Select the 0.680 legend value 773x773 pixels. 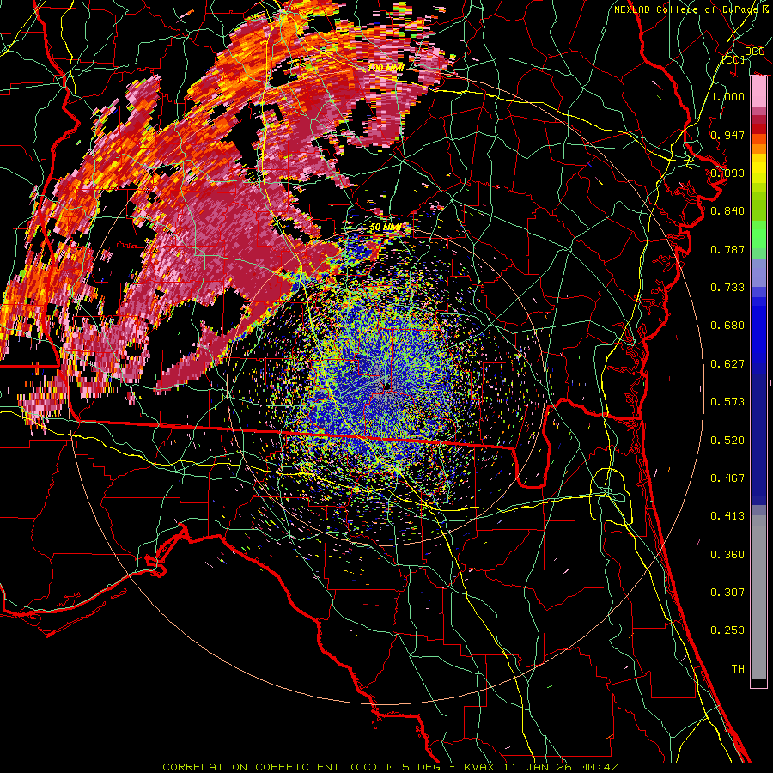click(727, 326)
